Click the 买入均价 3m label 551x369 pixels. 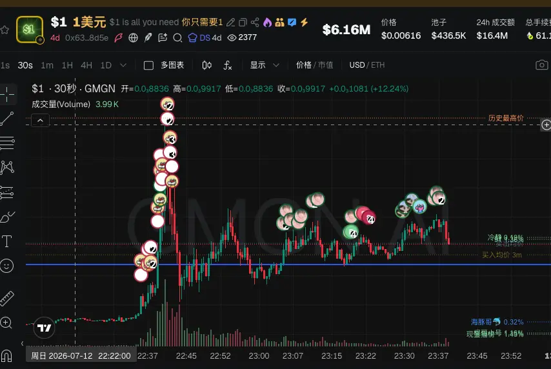(502, 255)
